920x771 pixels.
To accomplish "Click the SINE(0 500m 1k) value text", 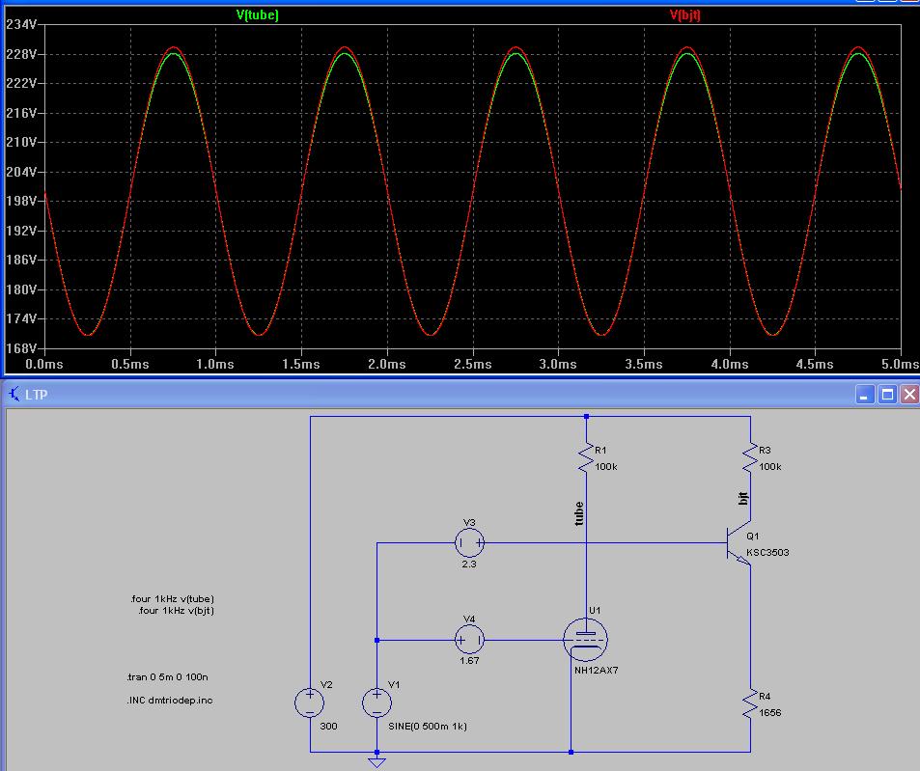I will [x=428, y=726].
